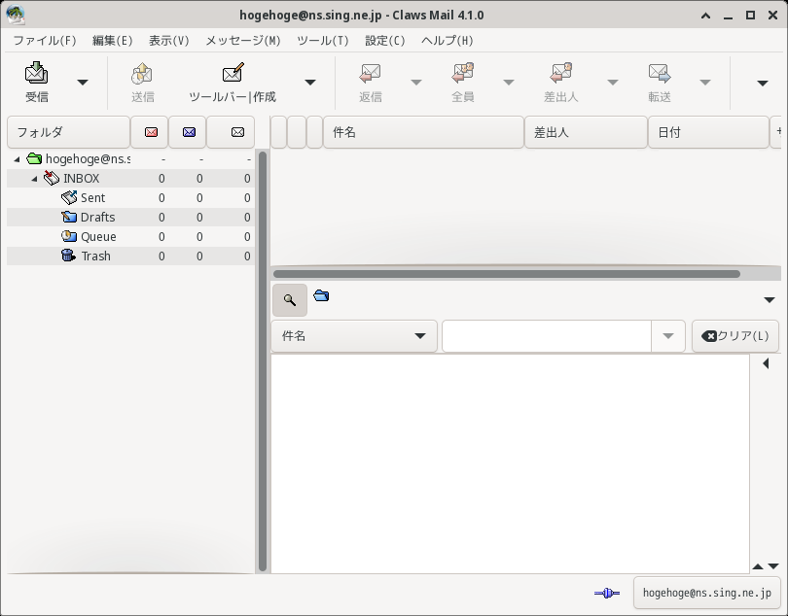
Task: Click the INBOX tray icon
Action: [x=52, y=178]
